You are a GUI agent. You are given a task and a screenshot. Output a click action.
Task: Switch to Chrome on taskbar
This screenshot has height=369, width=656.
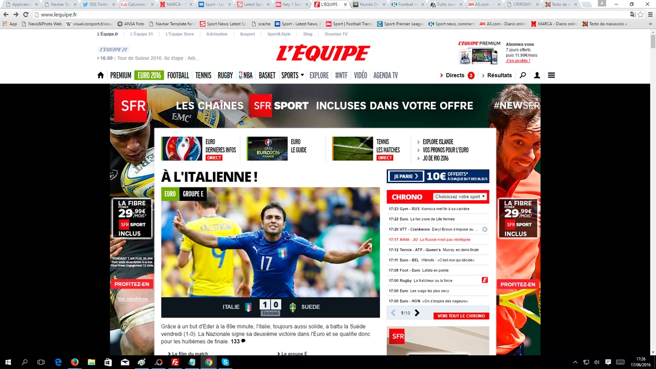(209, 362)
